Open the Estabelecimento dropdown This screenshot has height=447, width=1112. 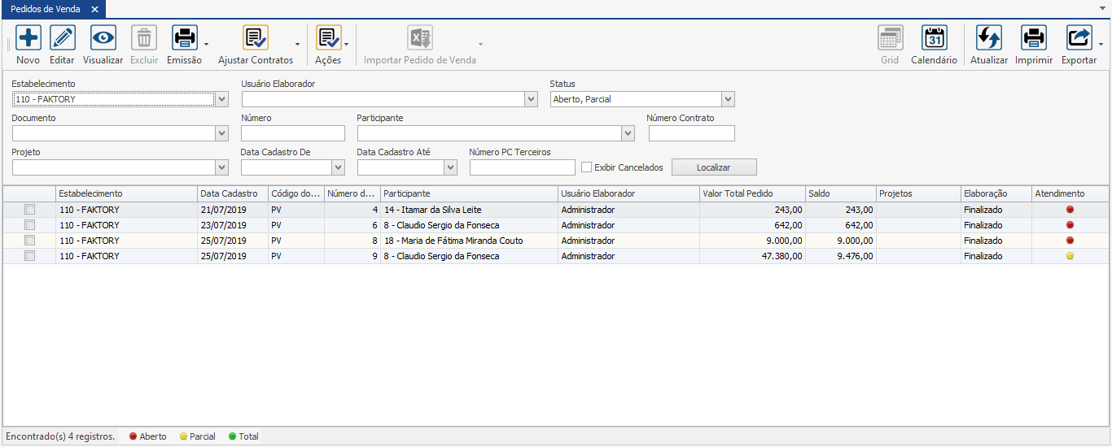click(x=222, y=99)
